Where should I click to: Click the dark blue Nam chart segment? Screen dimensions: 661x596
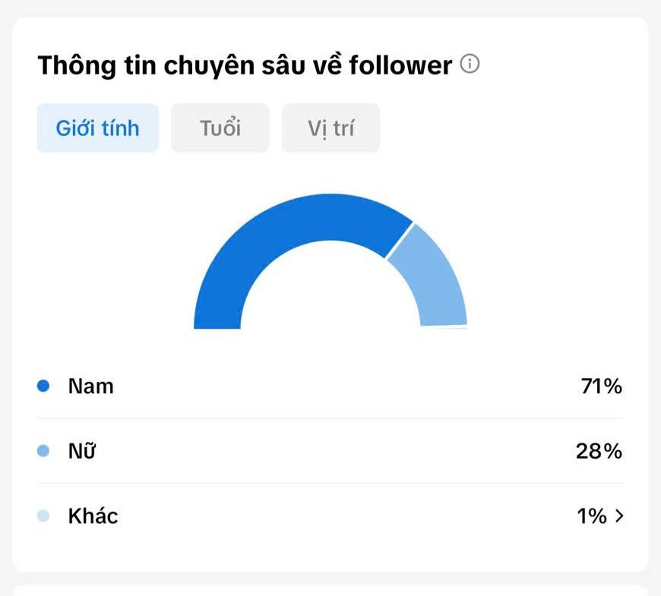270,236
